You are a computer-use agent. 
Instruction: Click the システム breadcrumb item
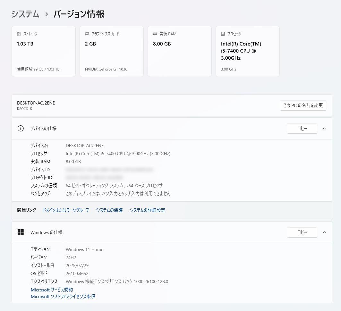point(25,14)
